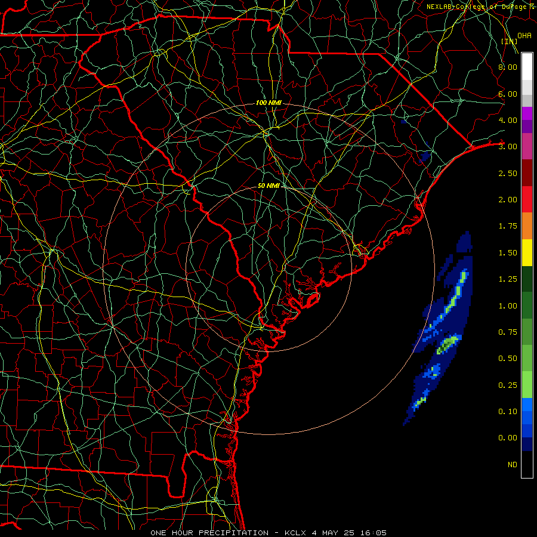Select the darkest green swatch near 1.25
Screen dimensions: 537x537
527,279
